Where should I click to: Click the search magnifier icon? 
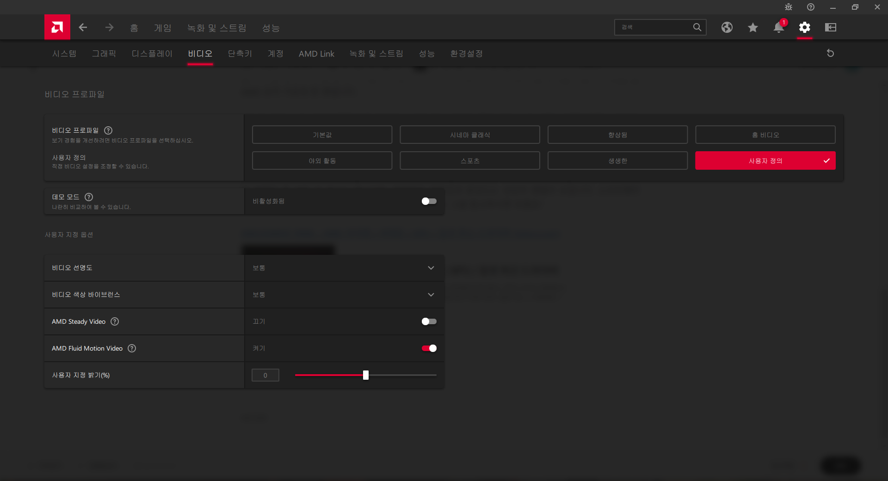tap(697, 27)
